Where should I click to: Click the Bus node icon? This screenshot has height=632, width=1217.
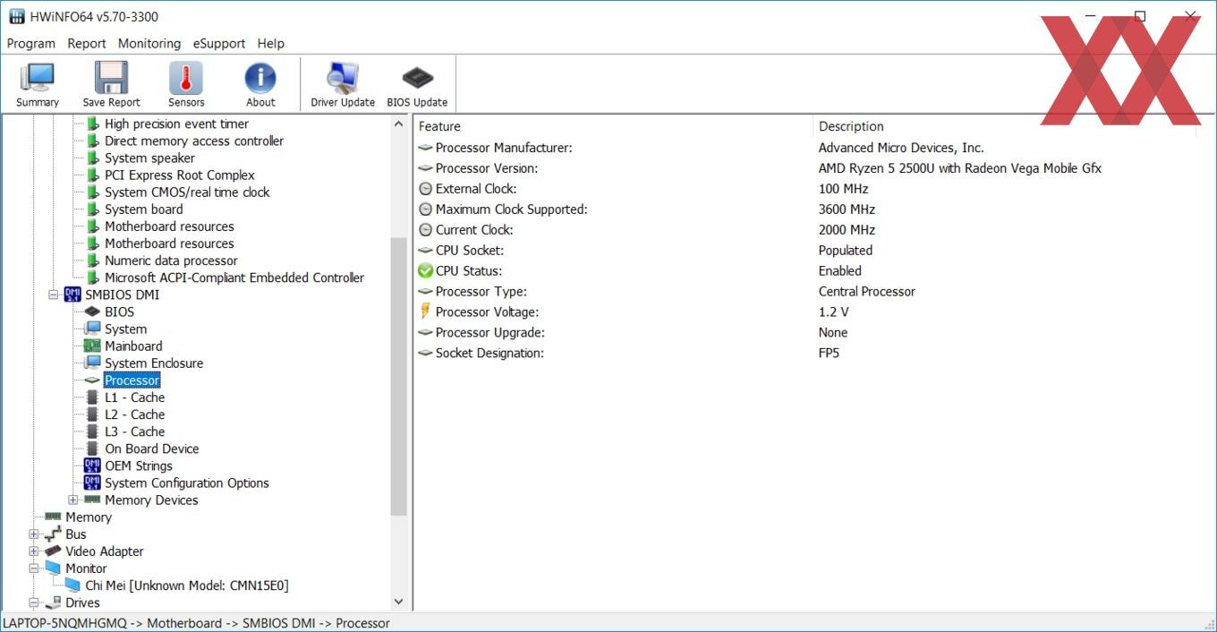[53, 534]
